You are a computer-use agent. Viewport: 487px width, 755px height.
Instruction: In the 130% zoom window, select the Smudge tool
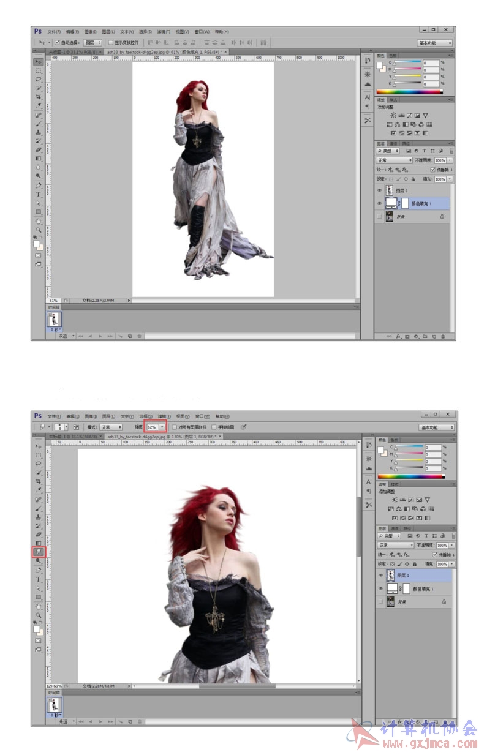[x=38, y=551]
